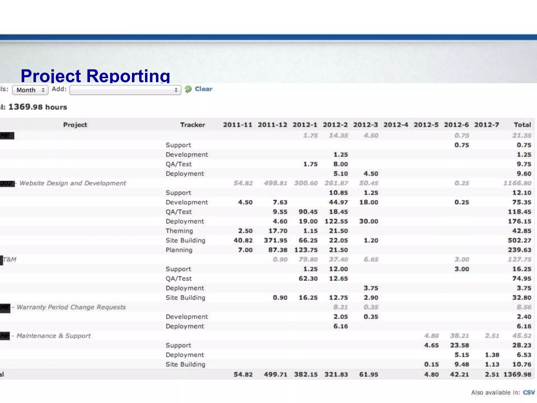
Task: Click the Project column header
Action: coord(75,125)
